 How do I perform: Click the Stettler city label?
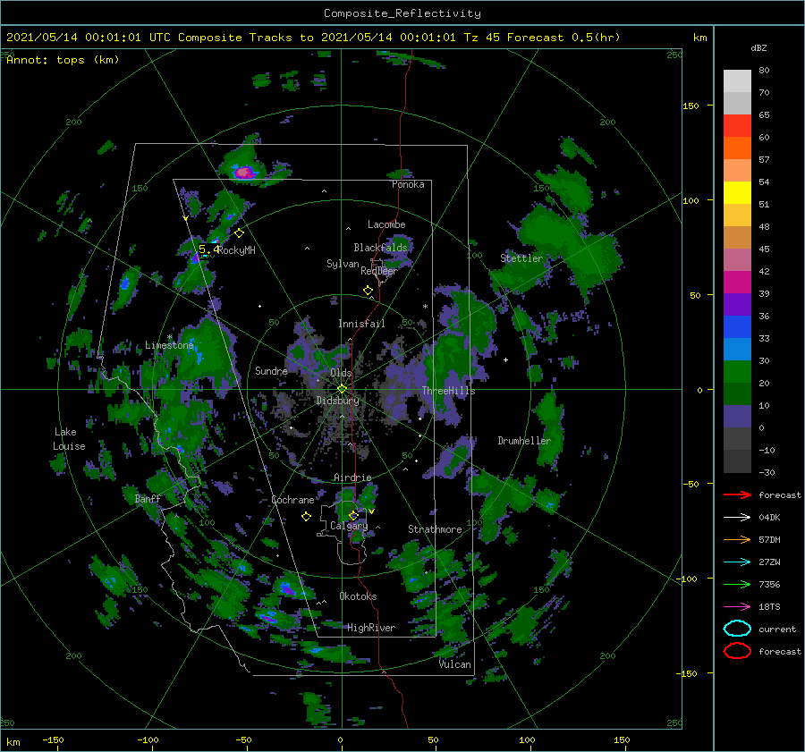click(521, 258)
